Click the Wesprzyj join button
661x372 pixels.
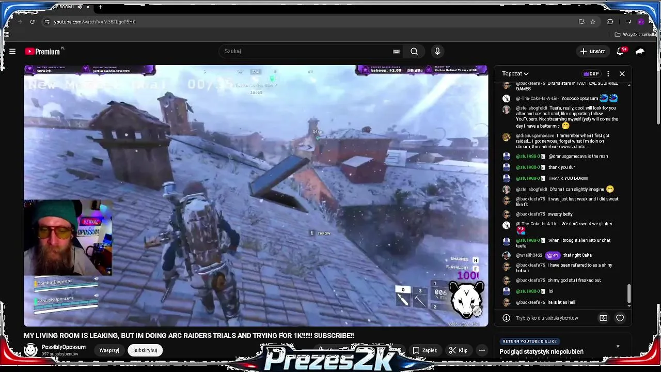point(109,350)
